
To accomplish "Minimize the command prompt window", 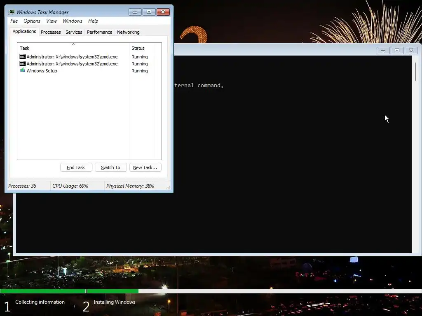I will tap(383, 51).
